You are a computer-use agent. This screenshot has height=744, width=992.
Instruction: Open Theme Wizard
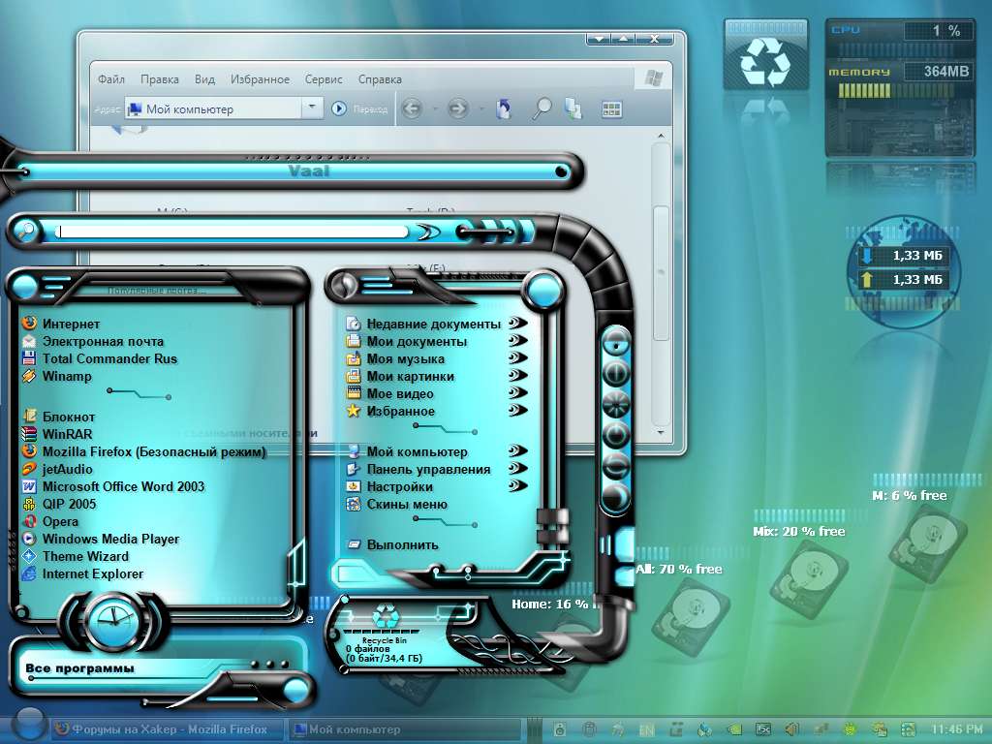tap(76, 557)
